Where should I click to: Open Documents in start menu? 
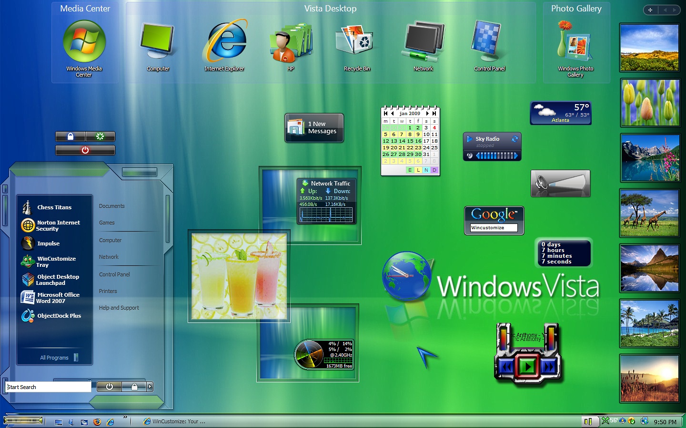point(112,206)
